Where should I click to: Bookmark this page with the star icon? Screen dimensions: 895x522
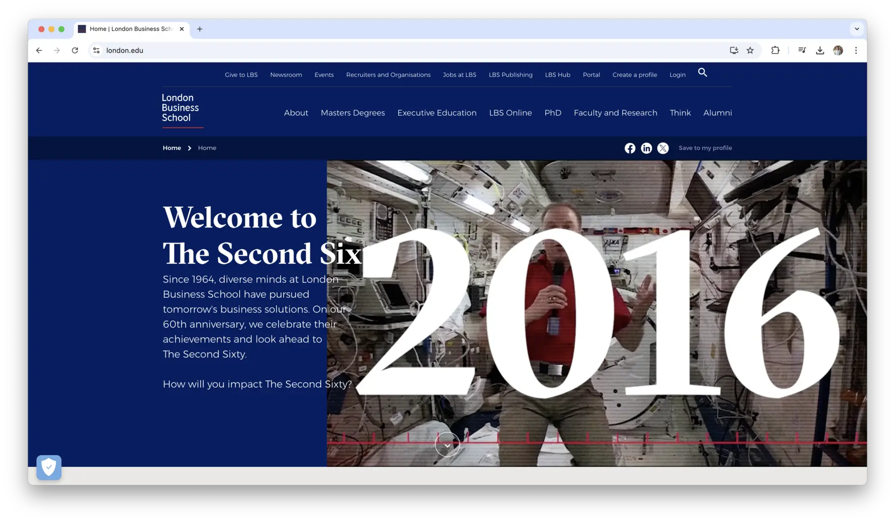click(750, 50)
